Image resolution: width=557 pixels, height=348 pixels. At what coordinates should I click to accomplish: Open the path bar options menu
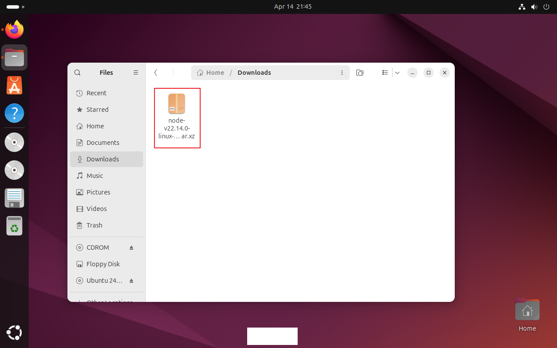pyautogui.click(x=342, y=73)
